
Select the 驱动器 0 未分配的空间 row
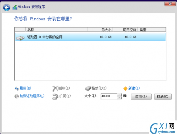[90, 37]
